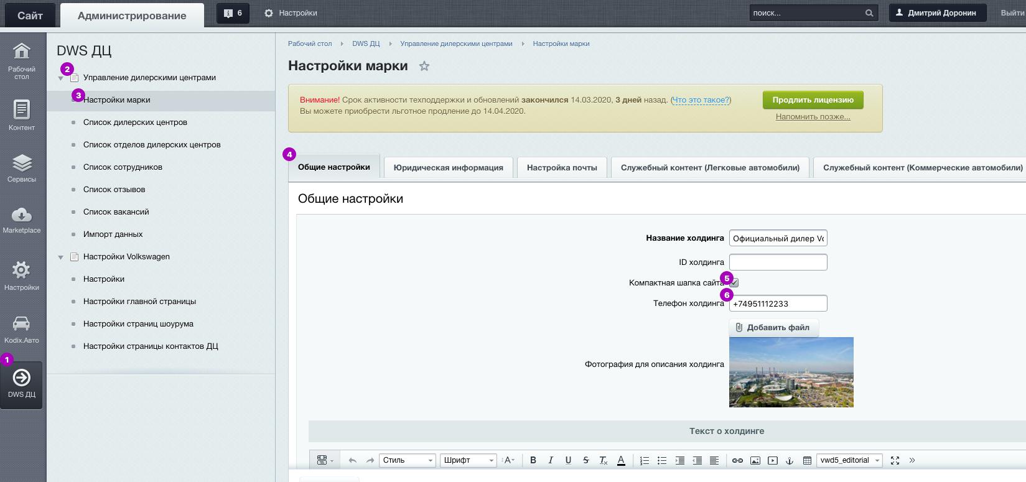Toggle Компактная шапка сайта checkbox
This screenshot has height=482, width=1026.
coord(734,283)
